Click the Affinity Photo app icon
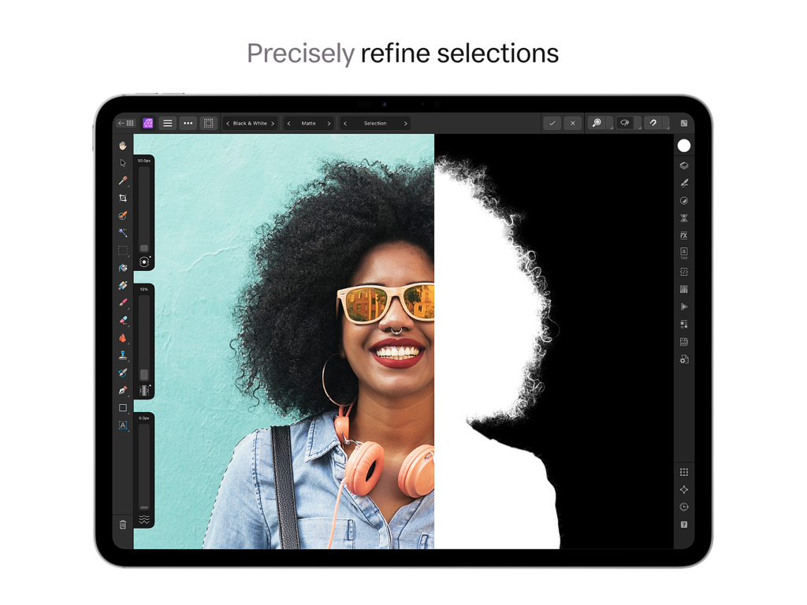807x605 pixels. click(147, 123)
